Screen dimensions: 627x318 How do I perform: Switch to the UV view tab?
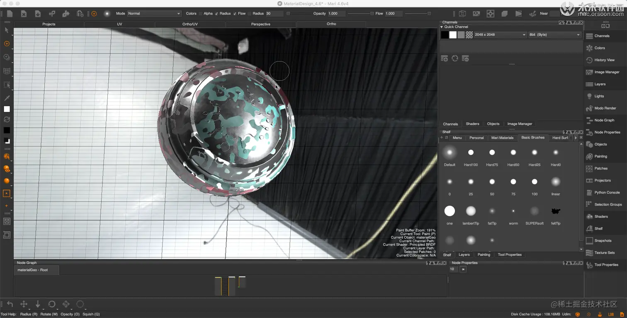coord(119,24)
